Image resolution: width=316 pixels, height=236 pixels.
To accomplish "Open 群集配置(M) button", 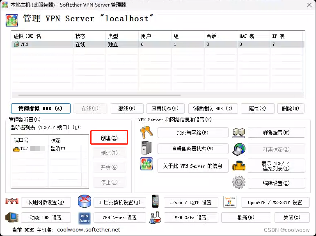I will [x=277, y=133].
